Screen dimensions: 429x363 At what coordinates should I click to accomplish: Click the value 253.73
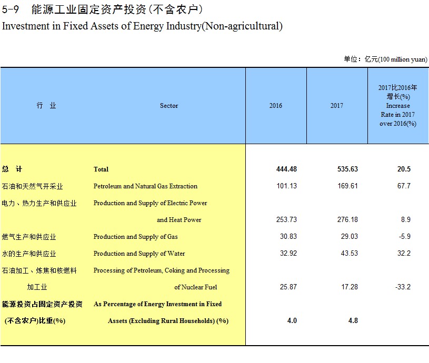point(286,219)
